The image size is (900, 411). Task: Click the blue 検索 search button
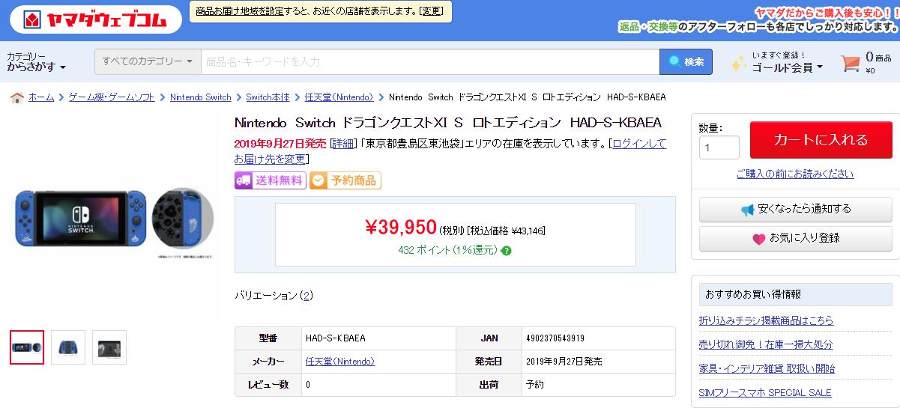[686, 61]
